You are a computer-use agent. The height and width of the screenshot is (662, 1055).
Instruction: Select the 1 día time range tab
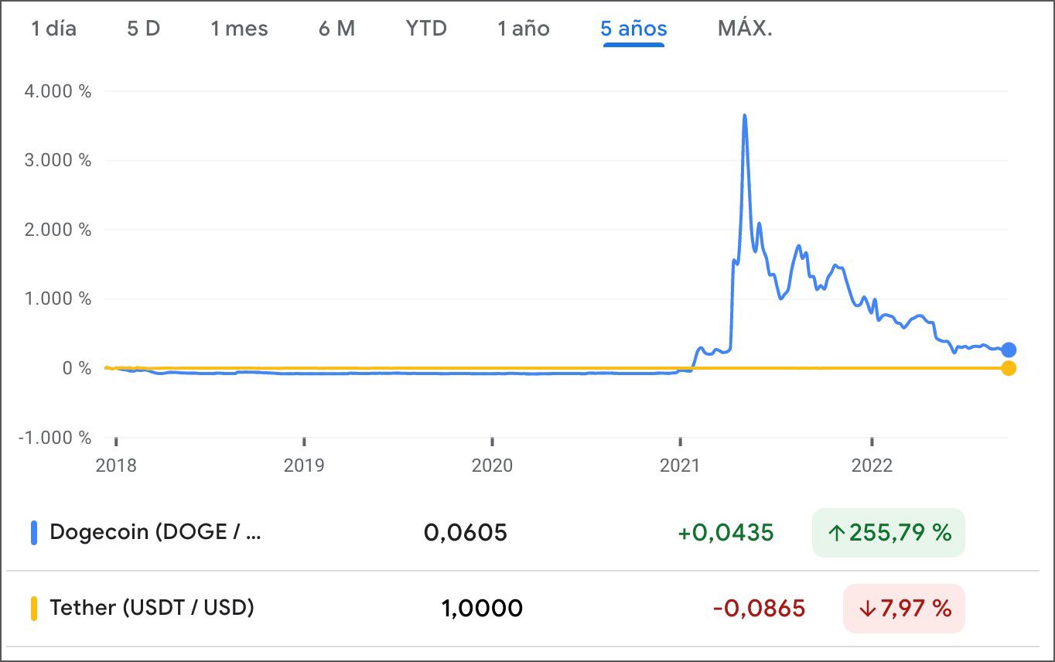(54, 29)
